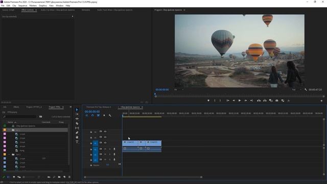This screenshot has height=184, width=327.
Task: Open Program Monitor settings wrench
Action: 306,89
